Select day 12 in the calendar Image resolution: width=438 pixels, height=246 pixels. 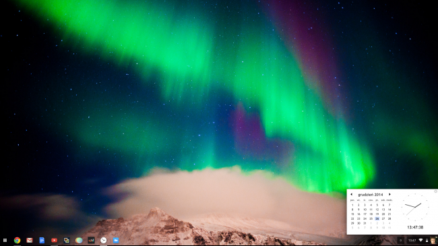coord(377,210)
